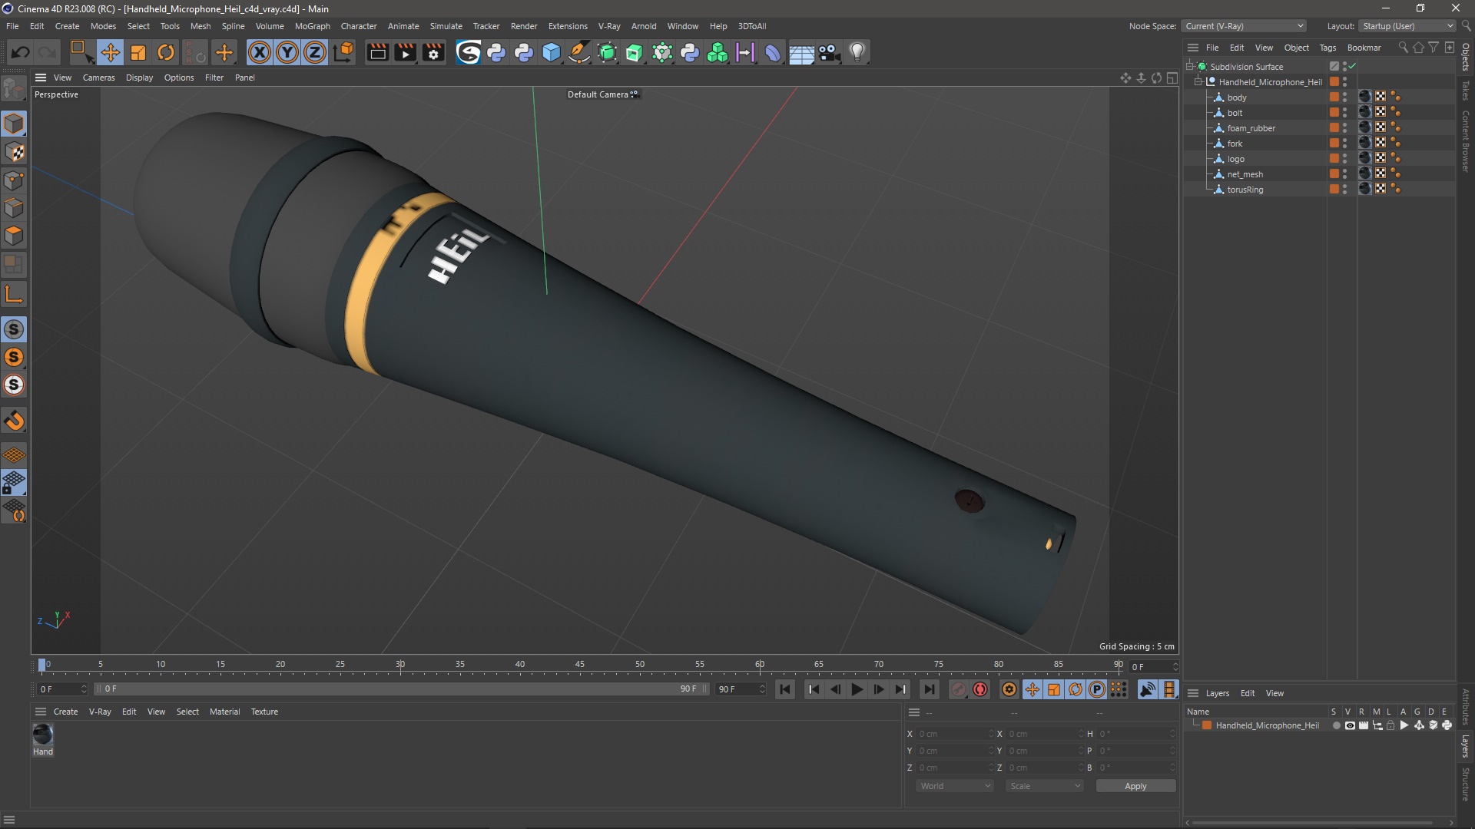
Task: Toggle Position keyframe recording
Action: coord(1032,689)
